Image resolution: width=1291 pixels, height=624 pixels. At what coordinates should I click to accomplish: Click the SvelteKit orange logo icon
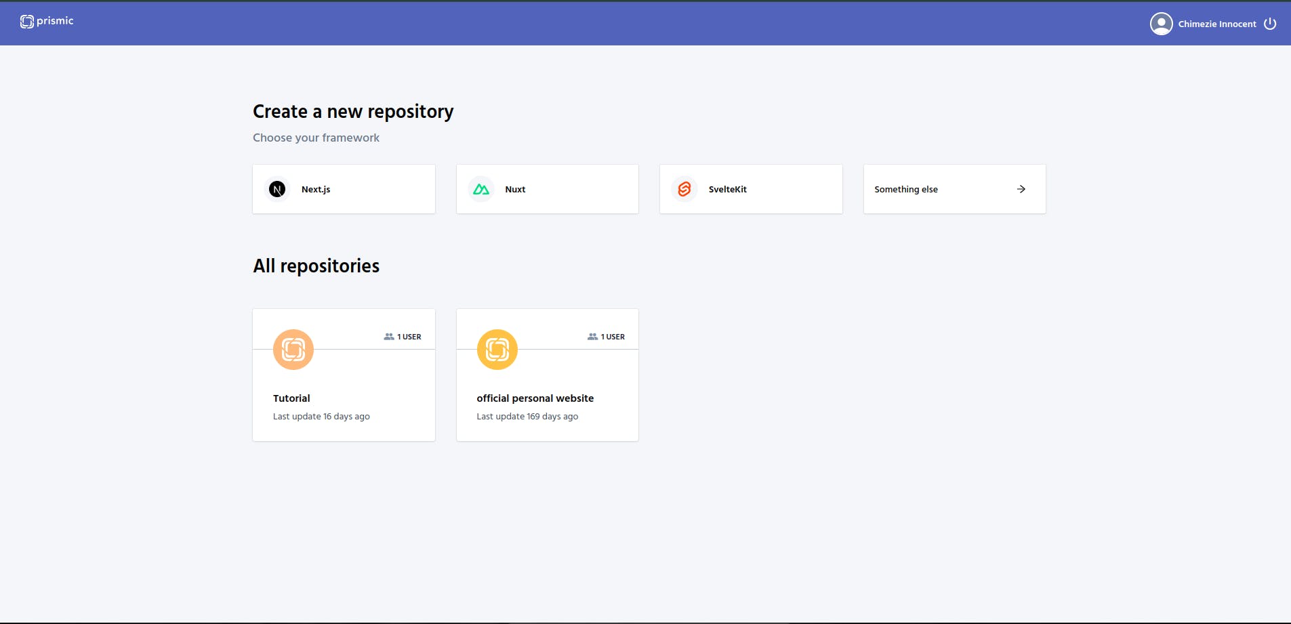684,189
